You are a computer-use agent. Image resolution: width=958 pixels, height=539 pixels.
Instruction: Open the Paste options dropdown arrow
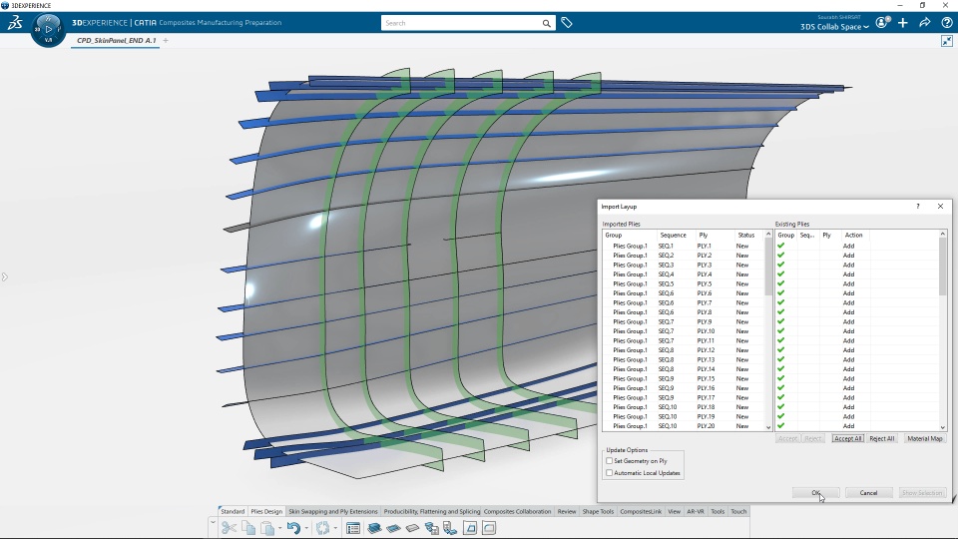(279, 528)
